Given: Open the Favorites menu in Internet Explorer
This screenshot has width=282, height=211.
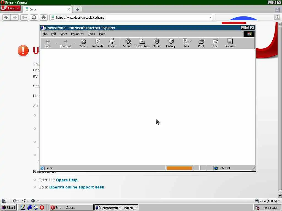Looking at the screenshot, I should pyautogui.click(x=77, y=34).
